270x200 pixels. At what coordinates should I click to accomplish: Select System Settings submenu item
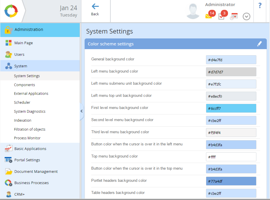40,76
